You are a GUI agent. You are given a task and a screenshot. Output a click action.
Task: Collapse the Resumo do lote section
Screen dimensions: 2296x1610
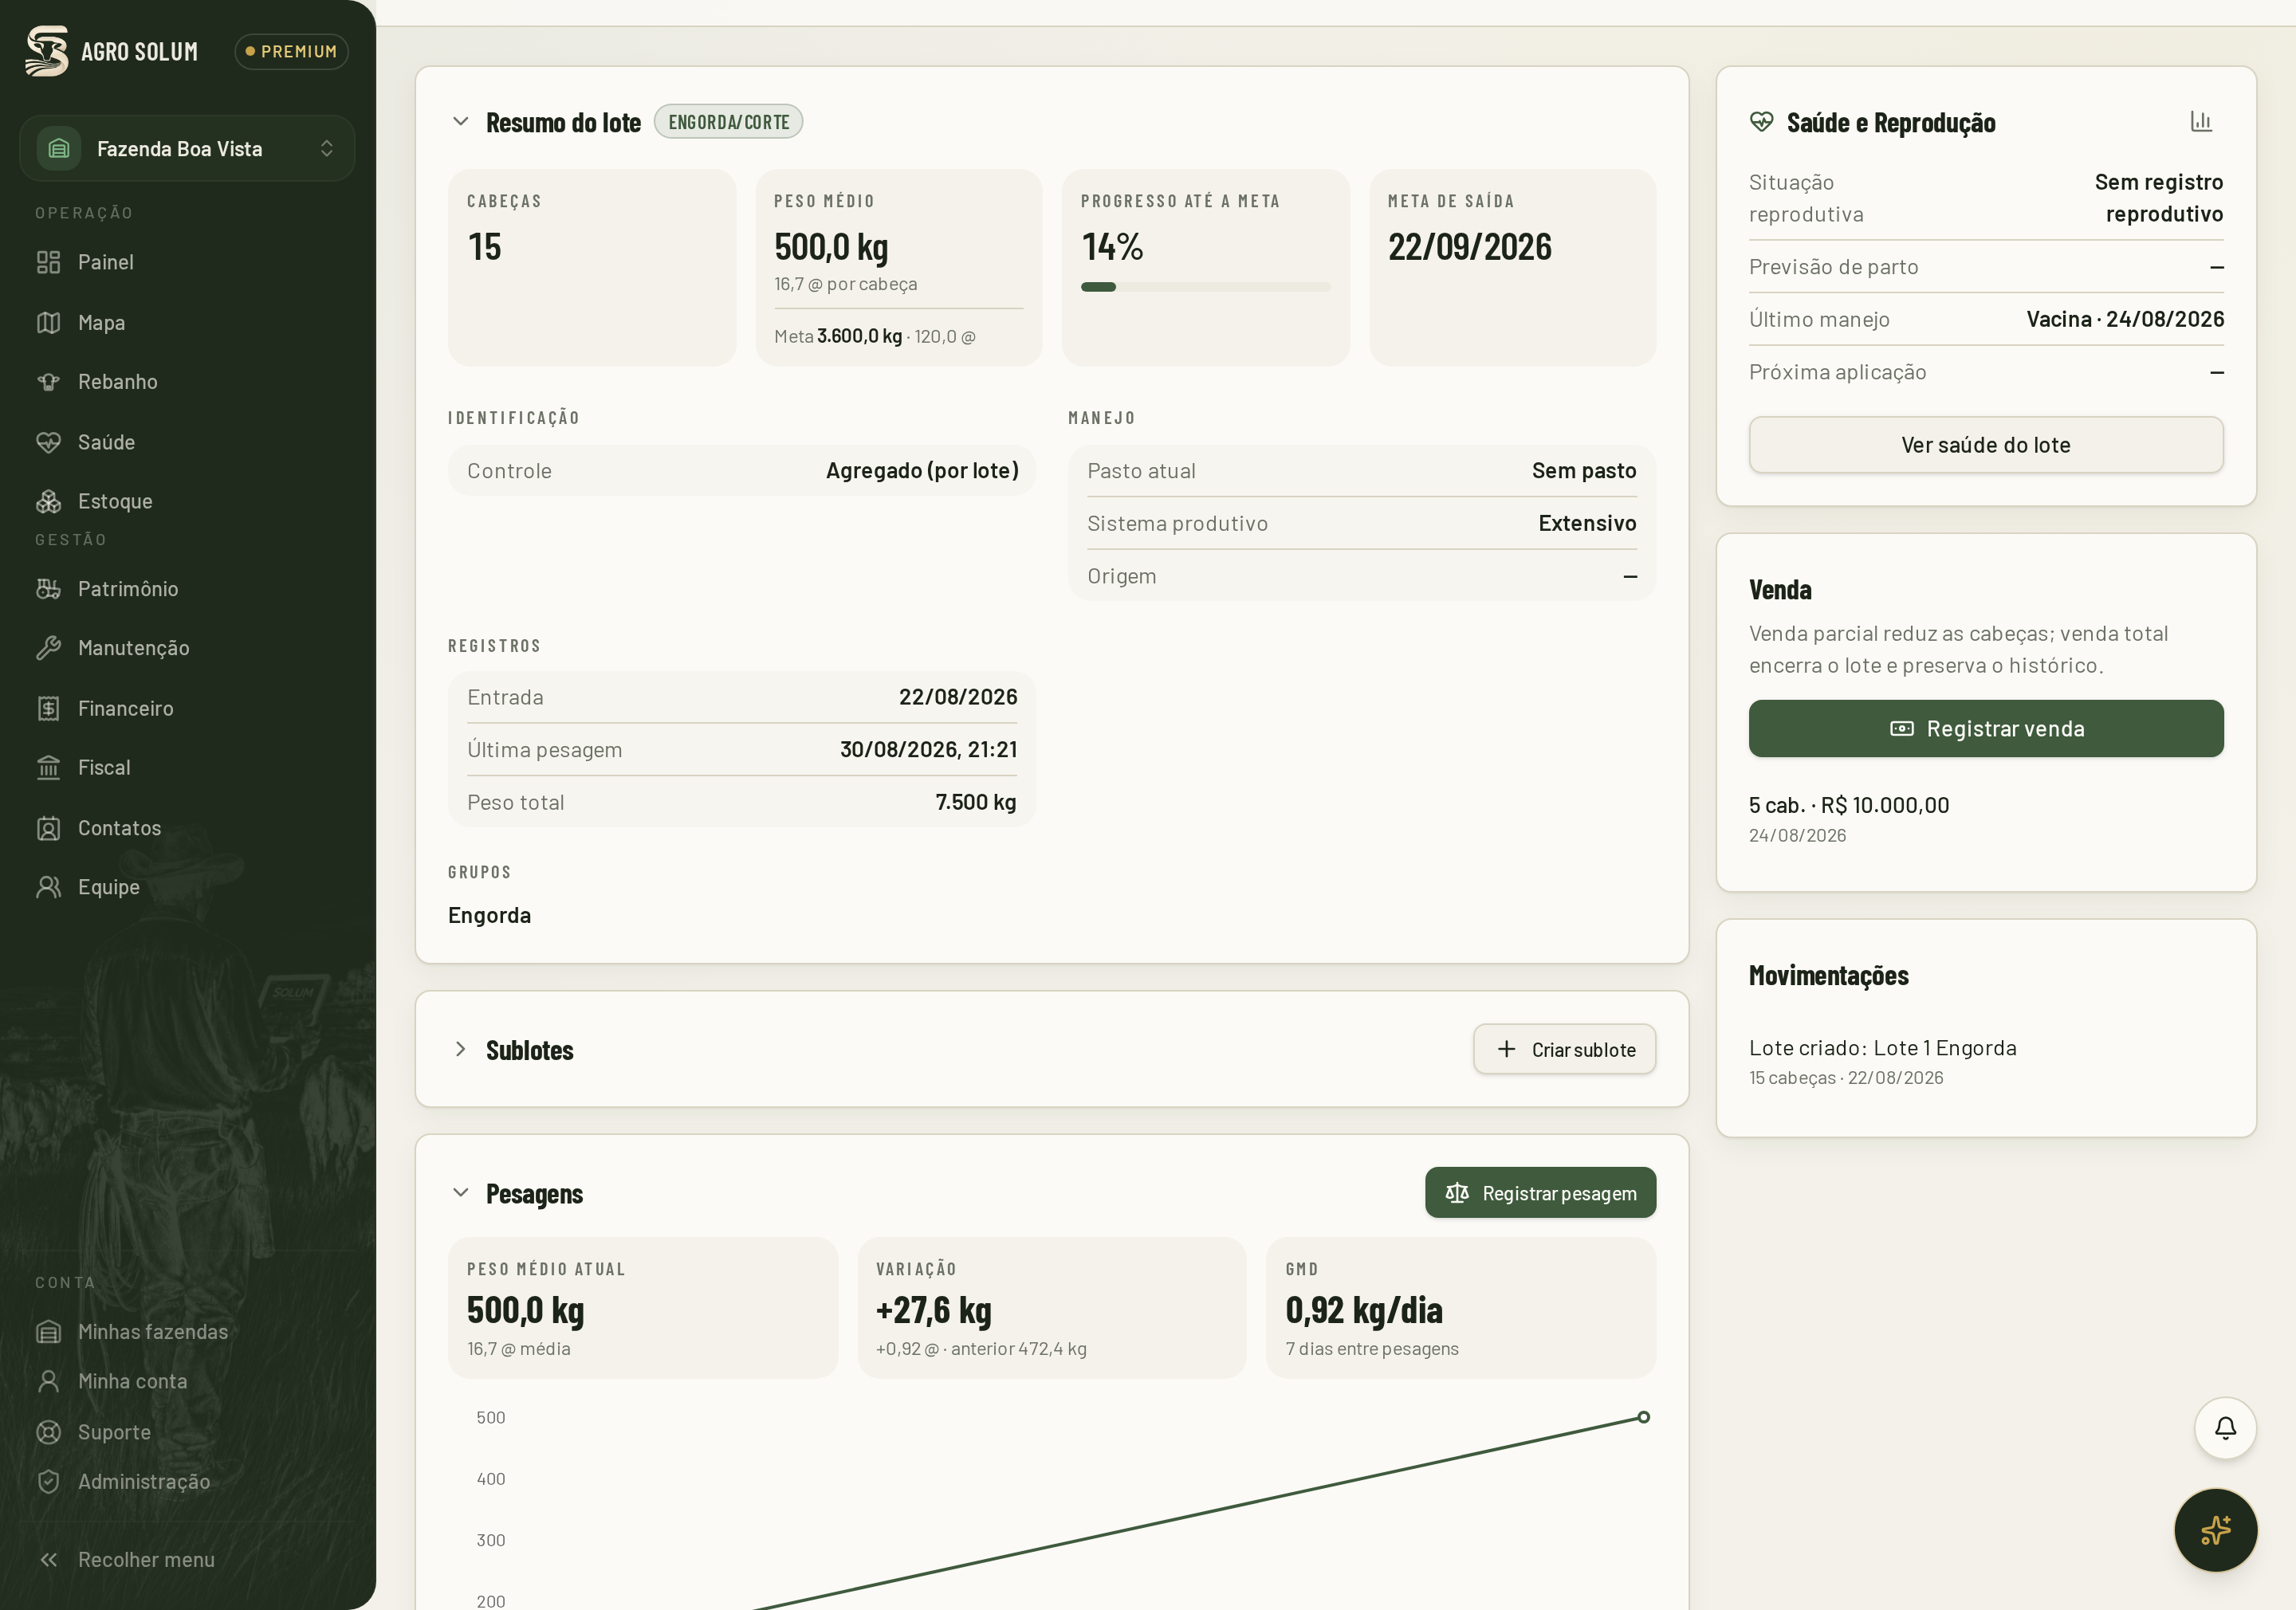(x=461, y=122)
